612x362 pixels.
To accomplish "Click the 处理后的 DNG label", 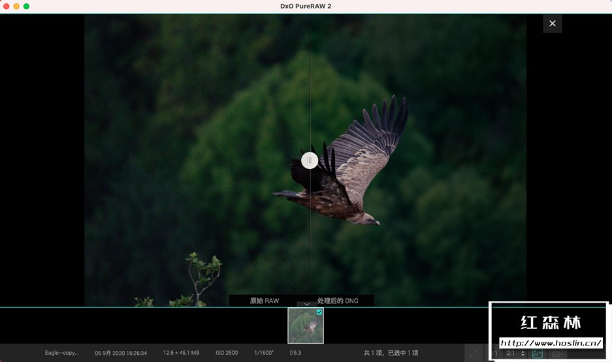I will click(338, 301).
